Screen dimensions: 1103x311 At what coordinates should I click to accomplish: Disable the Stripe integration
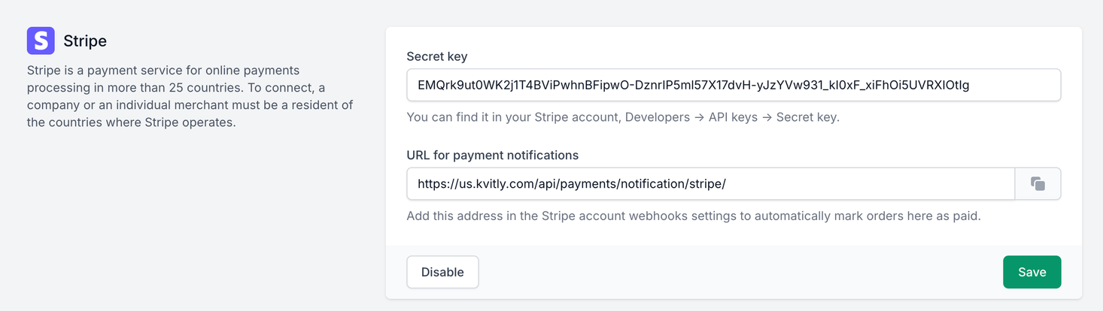click(442, 272)
